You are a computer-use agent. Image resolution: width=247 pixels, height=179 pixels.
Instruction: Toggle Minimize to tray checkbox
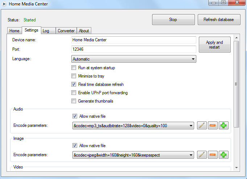tap(74, 76)
